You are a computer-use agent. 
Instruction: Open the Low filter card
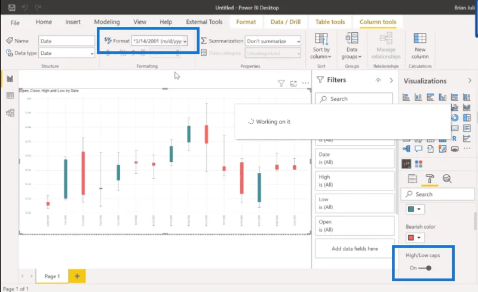354,203
